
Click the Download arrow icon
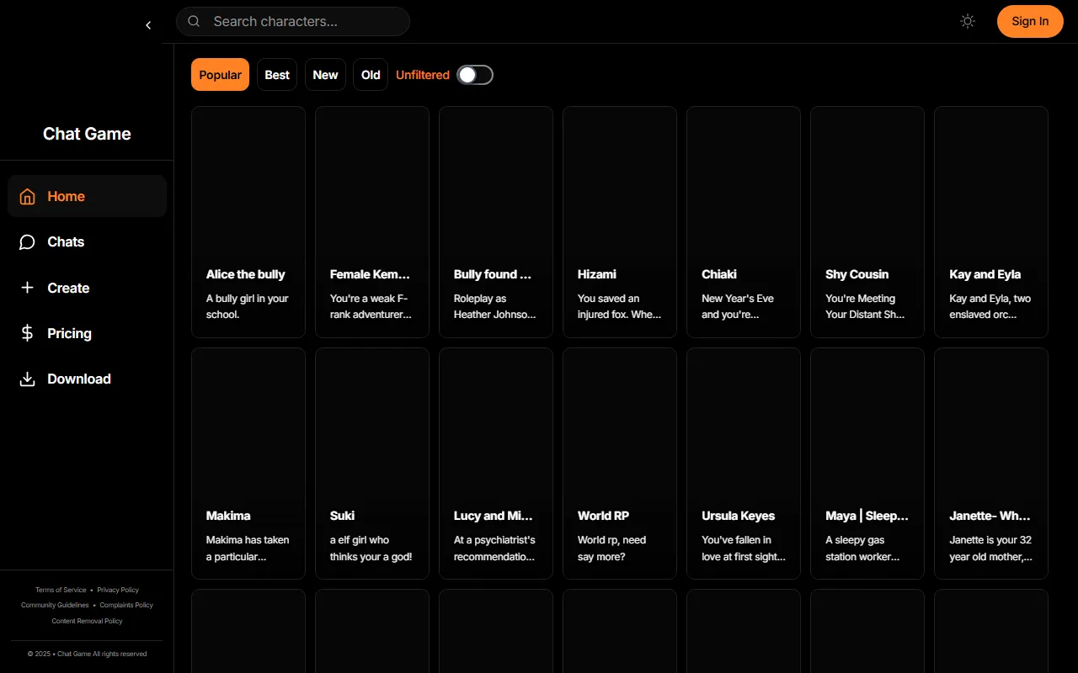(x=28, y=379)
